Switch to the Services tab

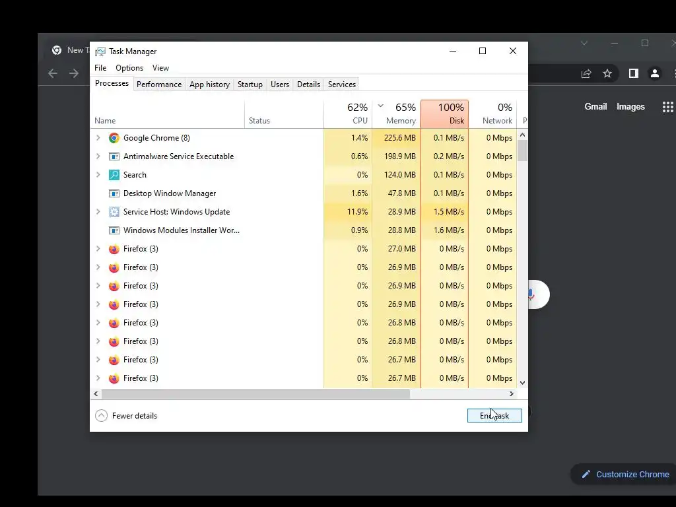(342, 84)
